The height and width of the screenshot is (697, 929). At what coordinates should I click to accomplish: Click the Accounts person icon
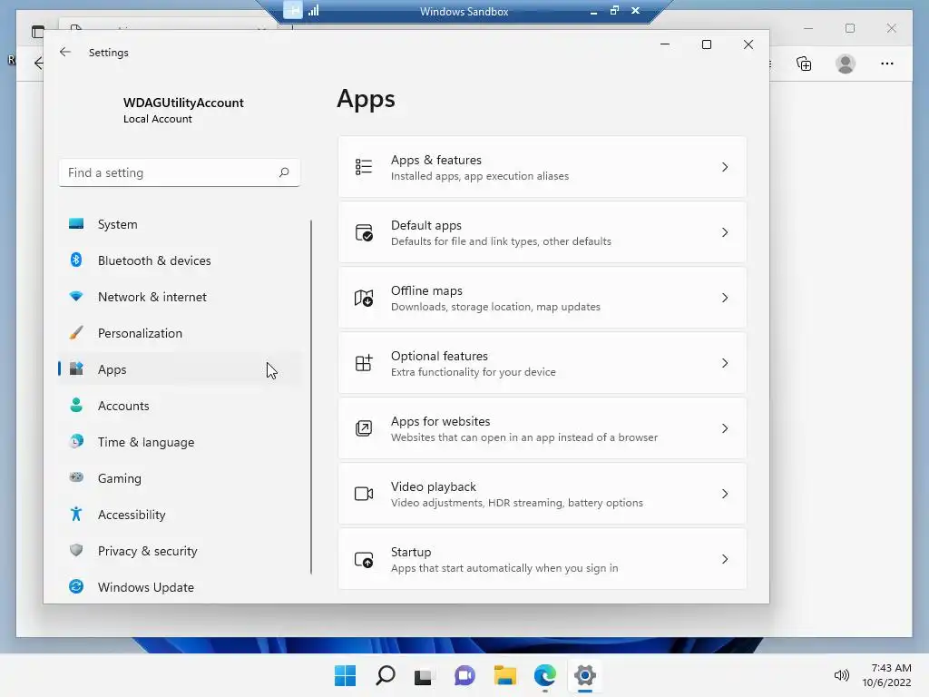76,405
